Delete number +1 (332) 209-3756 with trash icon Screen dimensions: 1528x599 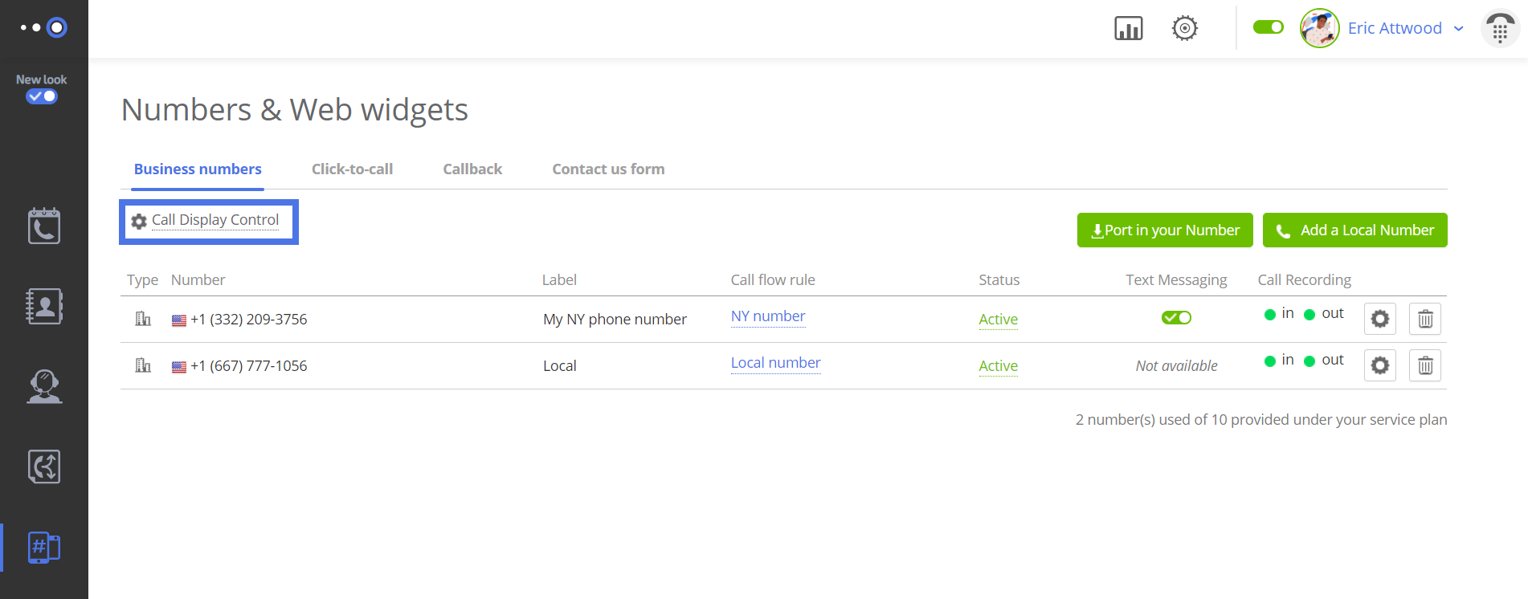point(1424,319)
